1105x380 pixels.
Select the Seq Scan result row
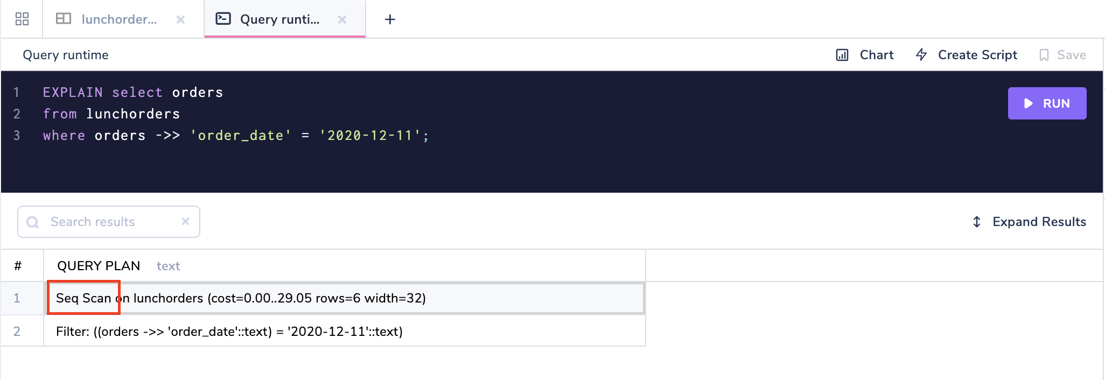pos(345,298)
